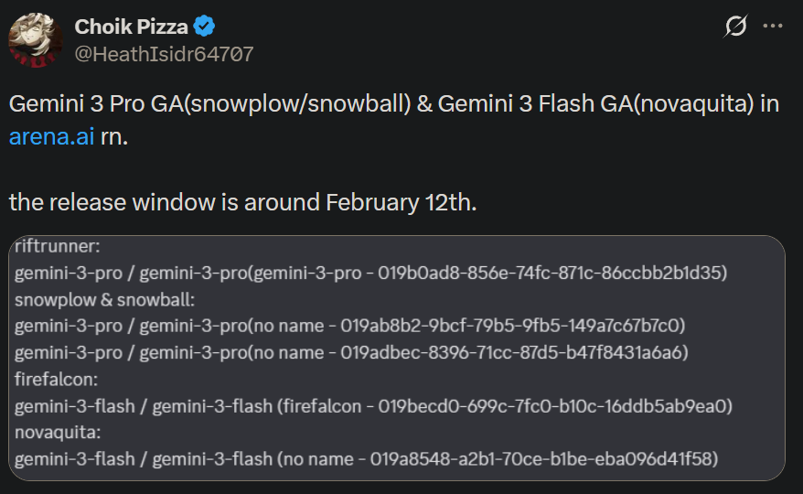Image resolution: width=803 pixels, height=494 pixels.
Task: Click the line with ID starting 019a8548
Action: (x=367, y=458)
